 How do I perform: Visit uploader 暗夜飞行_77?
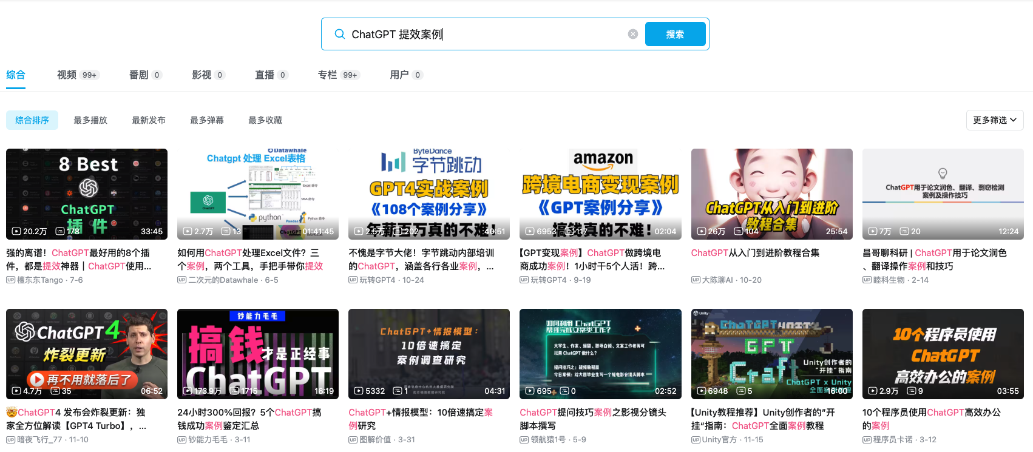[x=39, y=440]
